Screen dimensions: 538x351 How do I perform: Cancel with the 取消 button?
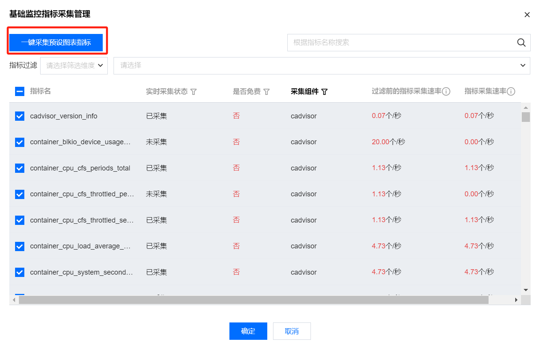click(x=292, y=331)
